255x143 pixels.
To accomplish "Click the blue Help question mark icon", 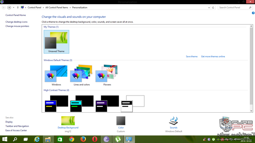I will [x=253, y=13].
